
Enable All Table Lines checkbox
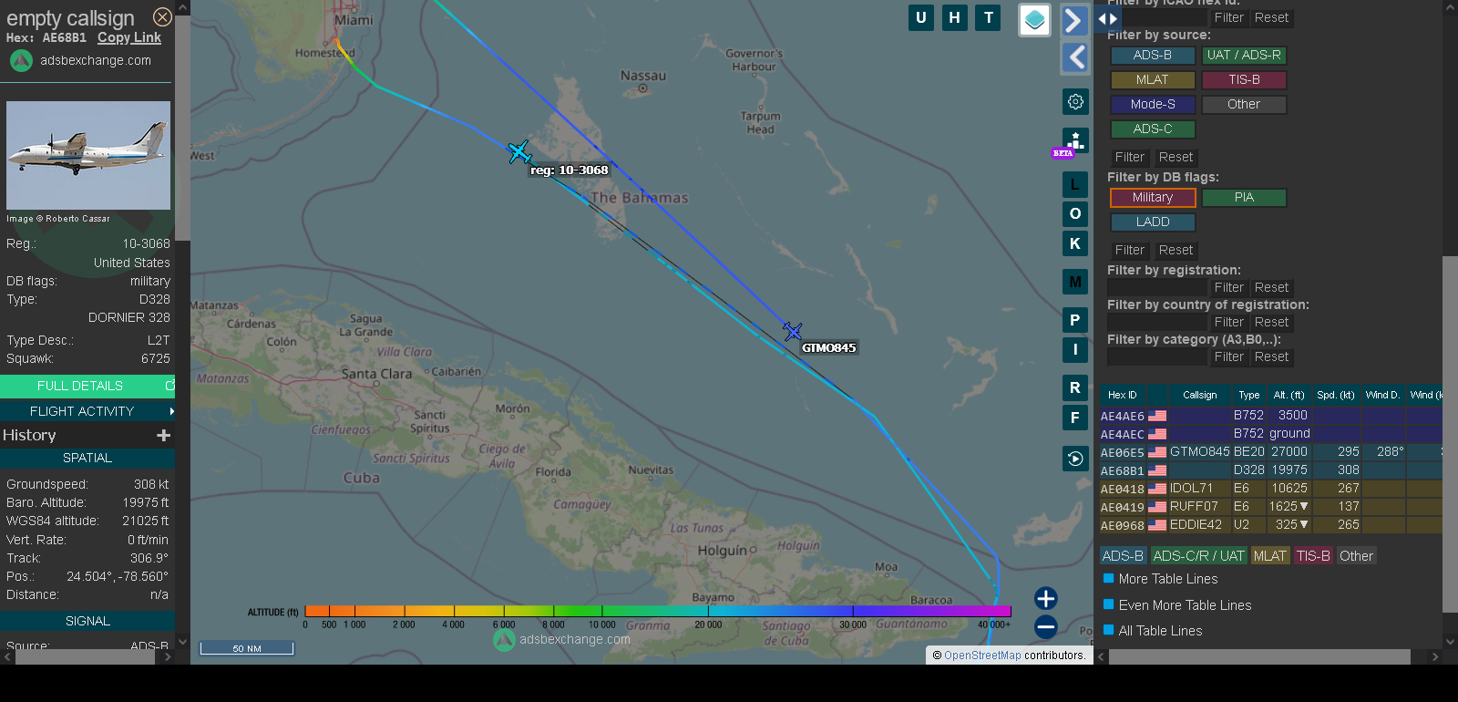[1109, 630]
